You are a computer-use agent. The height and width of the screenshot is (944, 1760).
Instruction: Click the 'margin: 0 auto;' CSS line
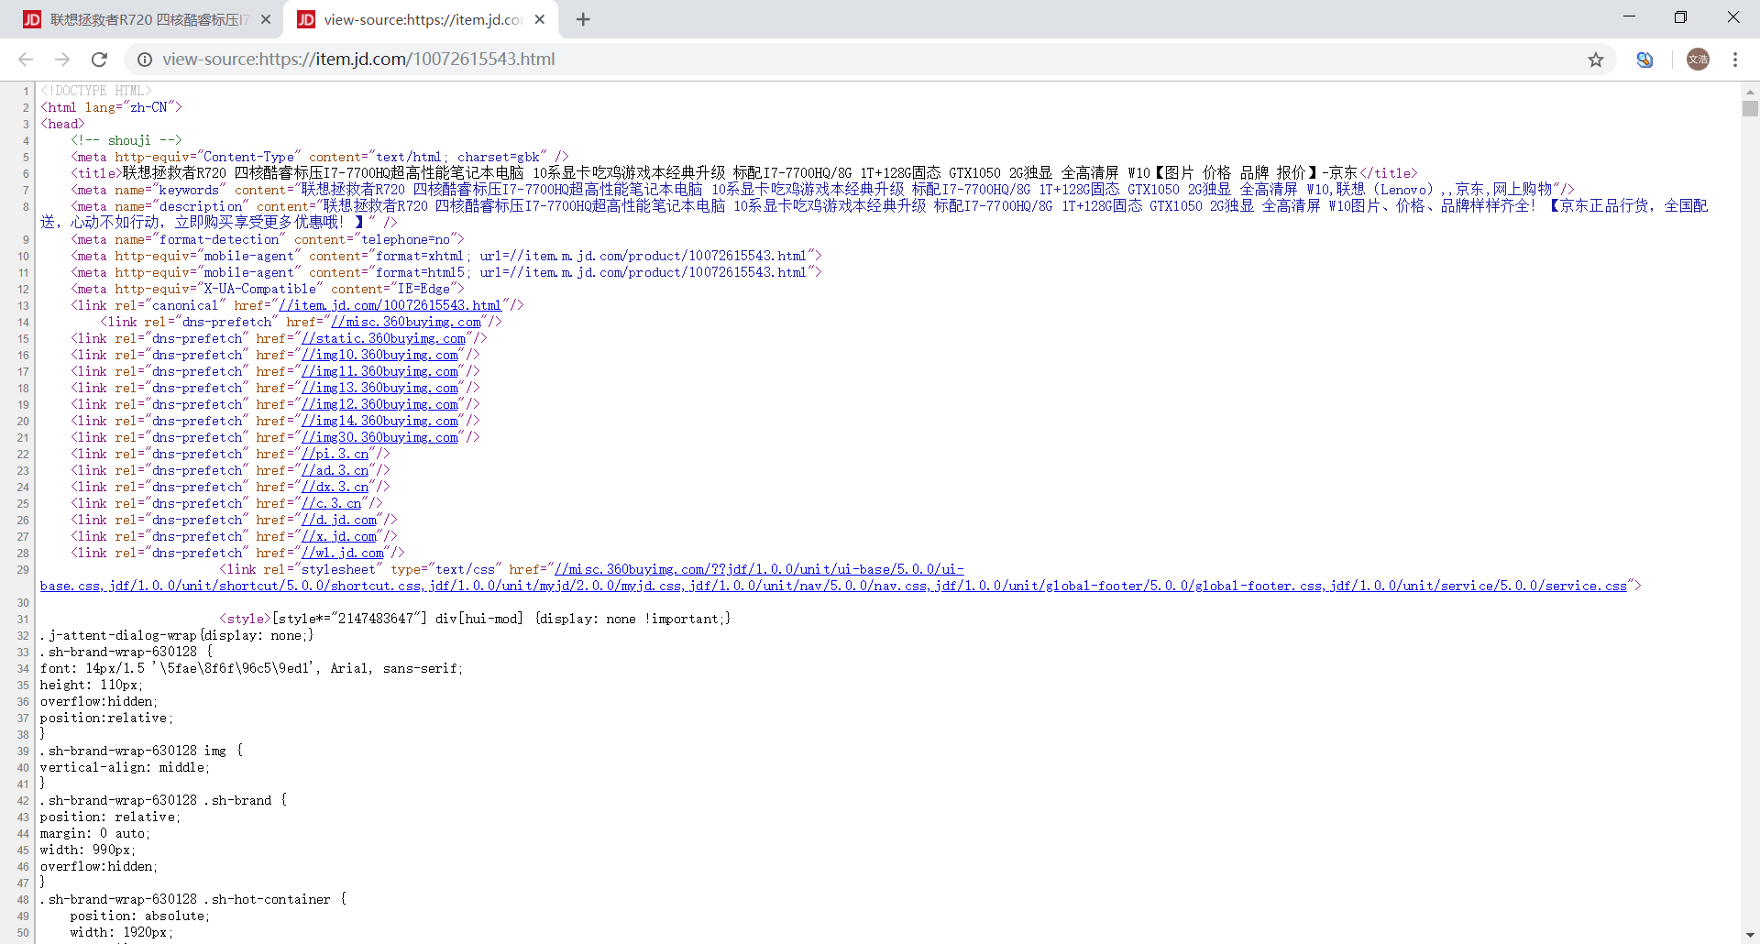95,833
